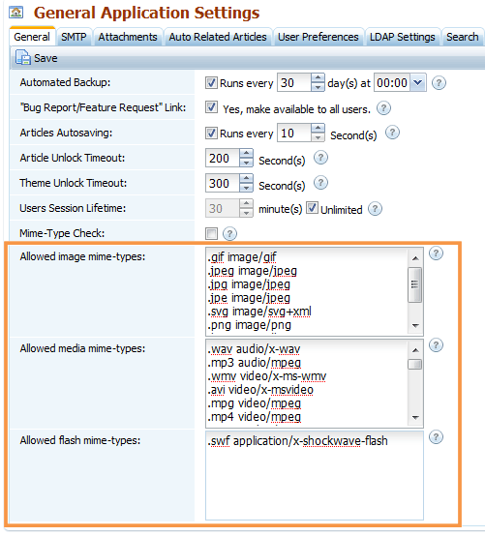Click the home icon beside the page title
This screenshot has height=536, width=485.
coord(16,13)
